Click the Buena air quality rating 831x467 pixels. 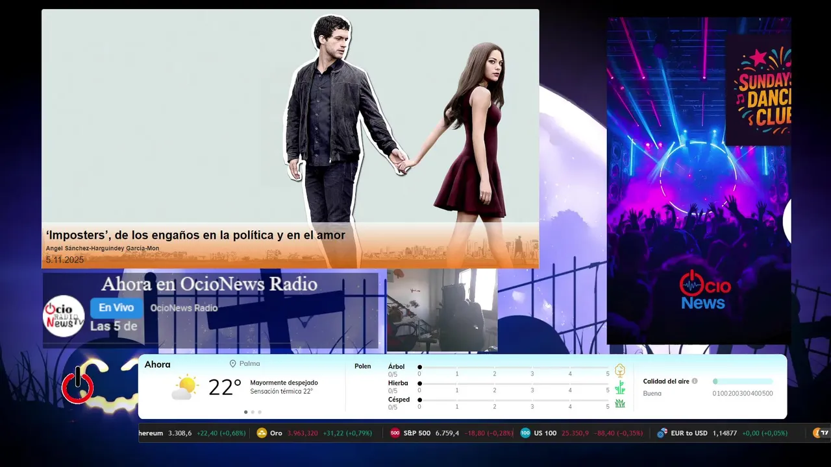click(652, 393)
